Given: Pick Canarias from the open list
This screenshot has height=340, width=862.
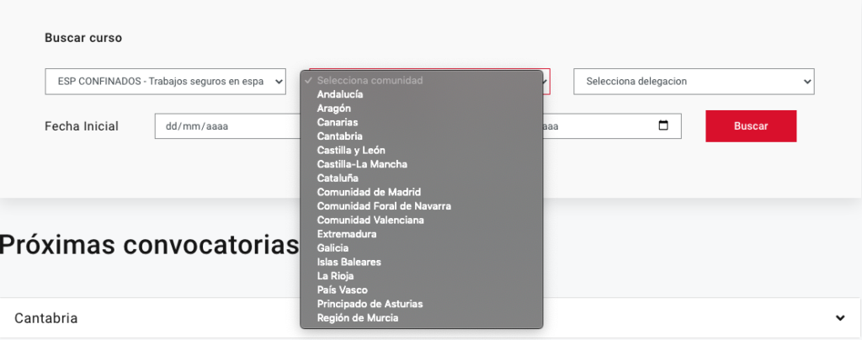Looking at the screenshot, I should point(338,122).
